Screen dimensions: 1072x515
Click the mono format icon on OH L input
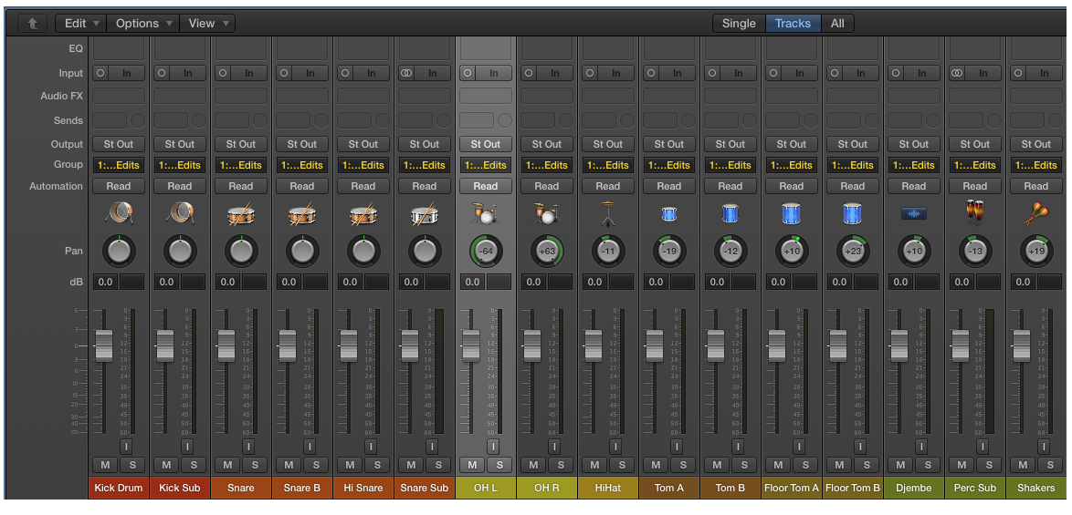pos(468,73)
